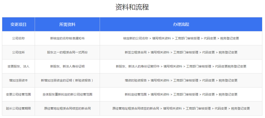Click the 公司名称 row label

coord(18,39)
